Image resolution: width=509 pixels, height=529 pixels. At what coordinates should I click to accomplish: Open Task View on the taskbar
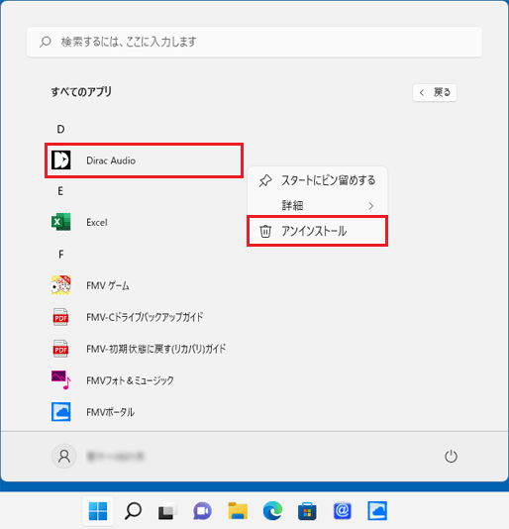[167, 511]
